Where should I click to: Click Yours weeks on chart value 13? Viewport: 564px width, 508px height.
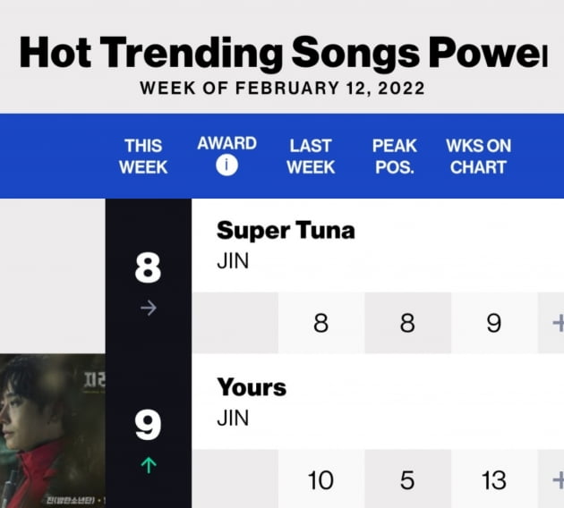point(494,480)
